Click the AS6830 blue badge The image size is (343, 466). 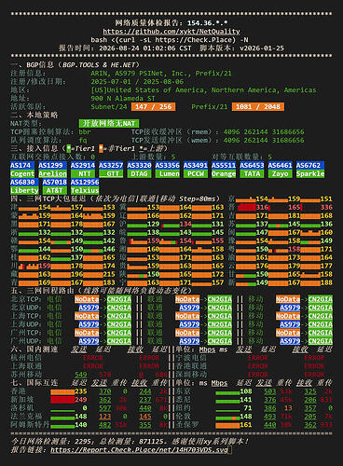pos(24,182)
